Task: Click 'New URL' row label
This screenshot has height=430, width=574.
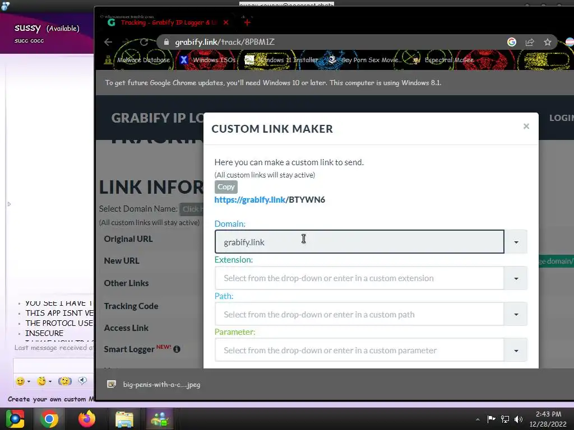Action: [x=121, y=261]
